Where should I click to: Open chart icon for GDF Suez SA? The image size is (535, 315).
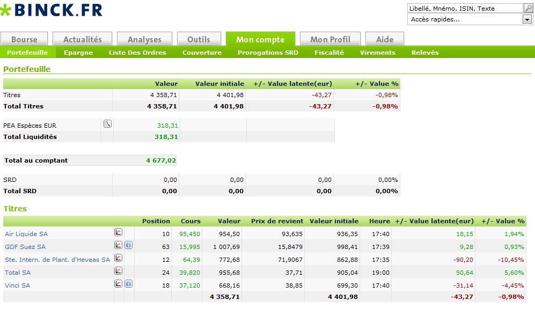click(119, 245)
